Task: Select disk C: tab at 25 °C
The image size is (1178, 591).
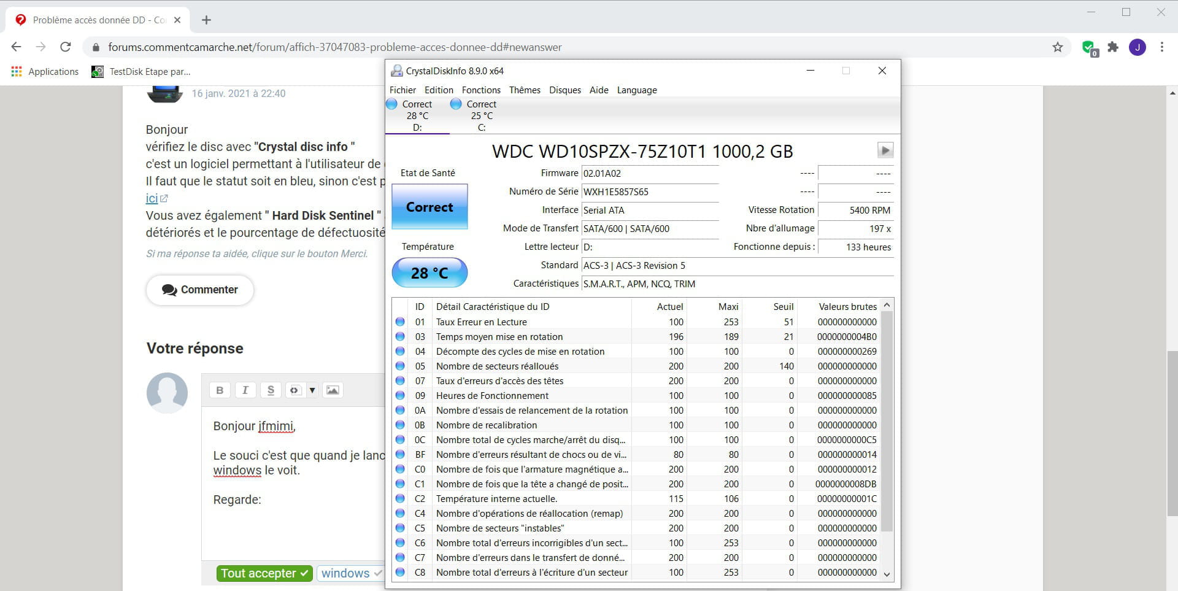Action: 482,116
